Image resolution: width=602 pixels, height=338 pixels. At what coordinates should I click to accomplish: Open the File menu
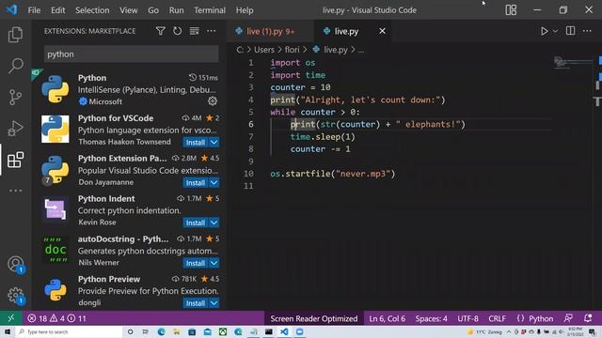[34, 10]
